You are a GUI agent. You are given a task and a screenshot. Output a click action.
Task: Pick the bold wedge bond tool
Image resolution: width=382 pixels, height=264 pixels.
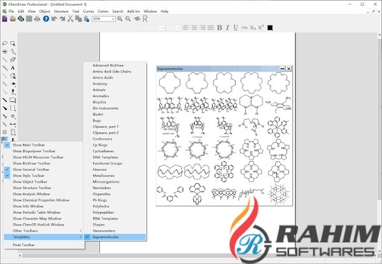click(x=4, y=108)
